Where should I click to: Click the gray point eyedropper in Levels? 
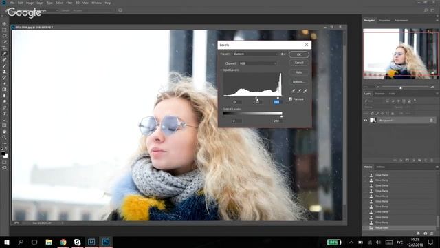click(299, 90)
